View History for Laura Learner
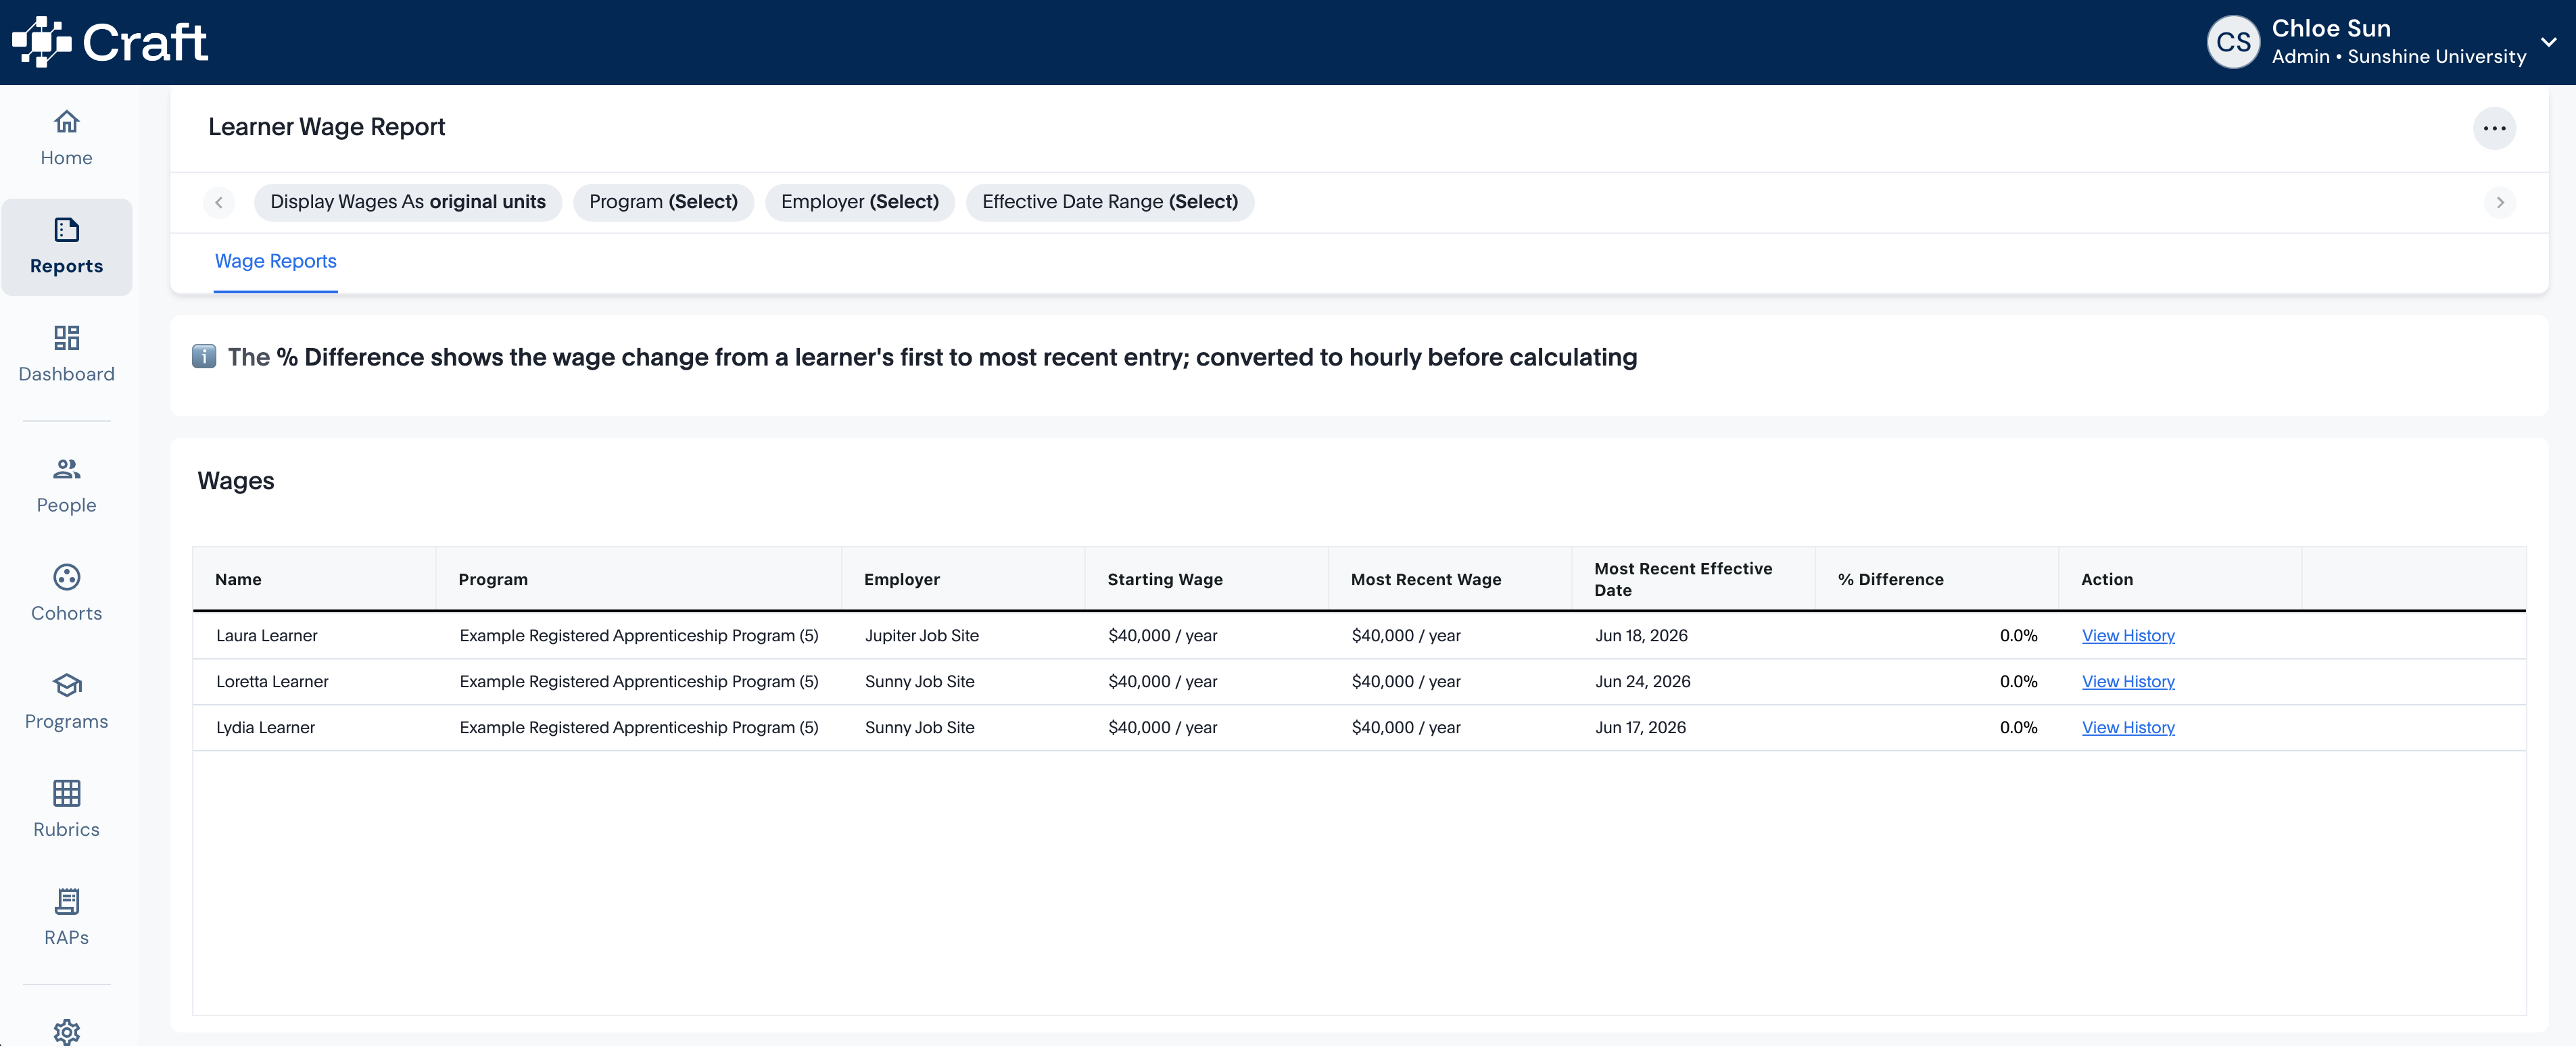Screen dimensions: 2576x1046 (2127, 635)
